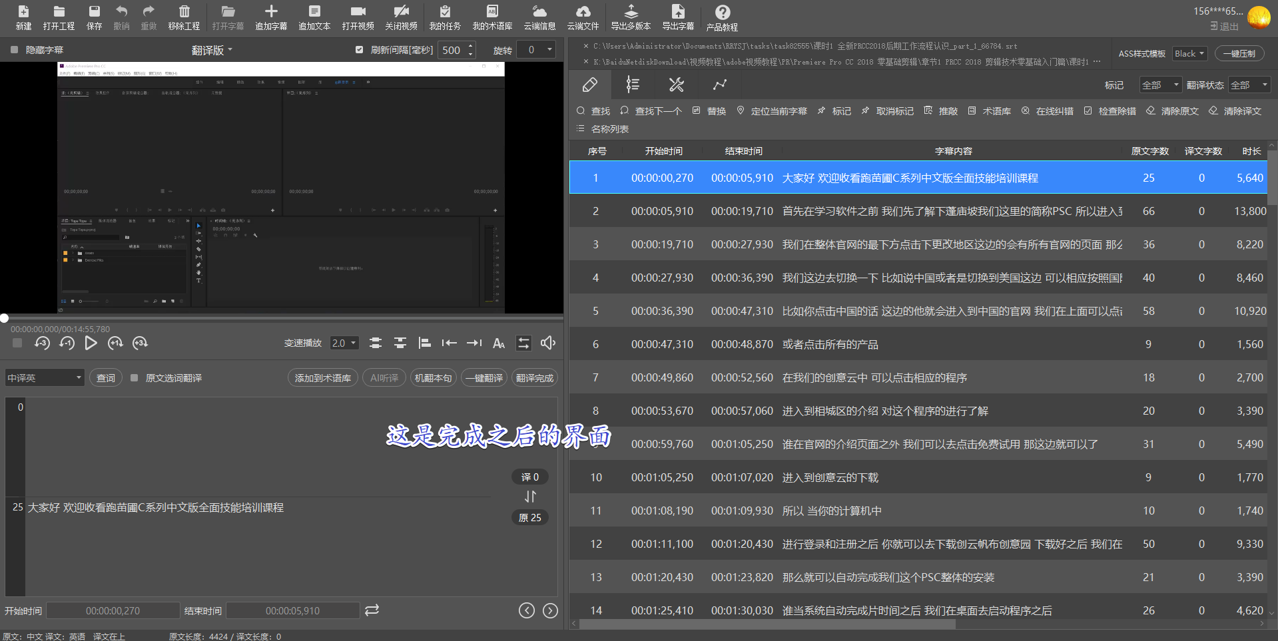Skip forward 1 second in player
This screenshot has height=641, width=1278.
(115, 343)
